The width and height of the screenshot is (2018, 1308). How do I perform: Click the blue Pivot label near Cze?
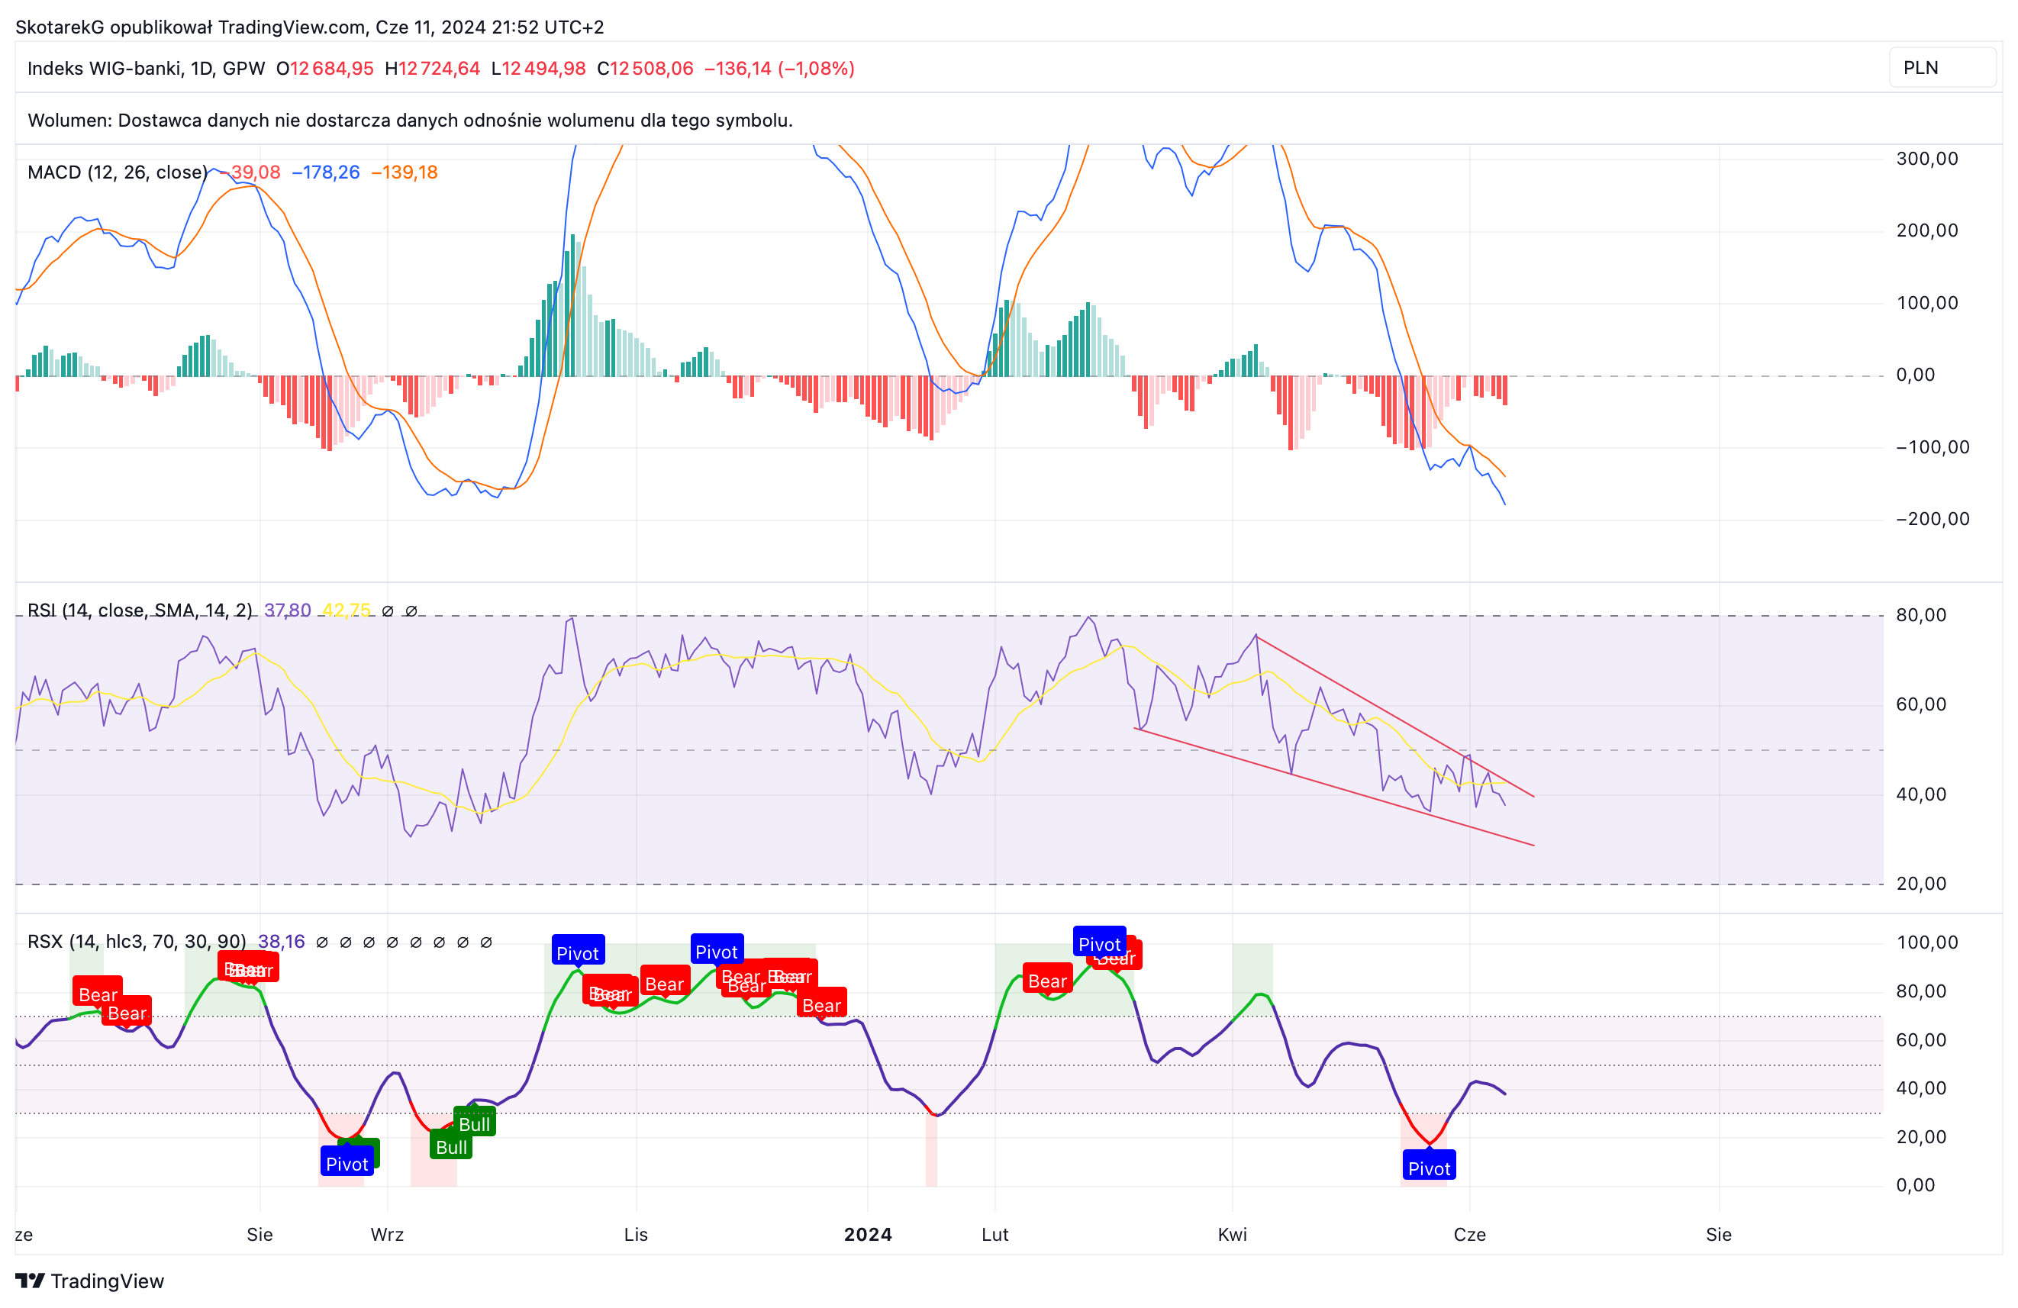tap(1429, 1168)
